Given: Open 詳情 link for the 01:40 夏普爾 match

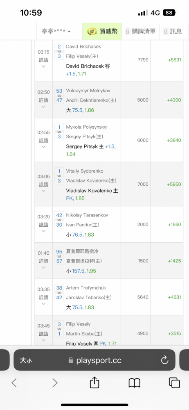Looking at the screenshot, I should point(44,261).
